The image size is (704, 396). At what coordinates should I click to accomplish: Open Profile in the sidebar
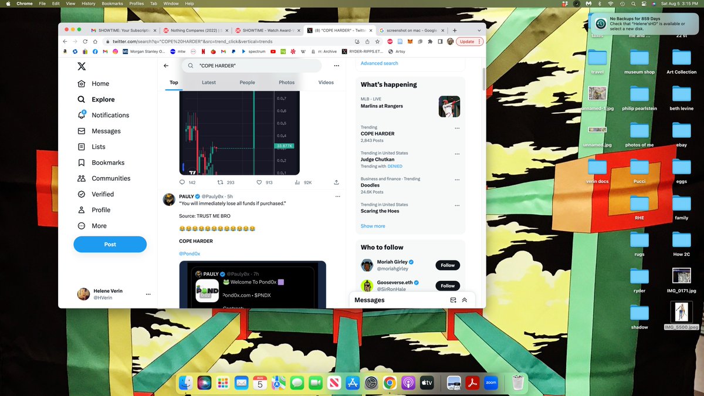click(94, 210)
